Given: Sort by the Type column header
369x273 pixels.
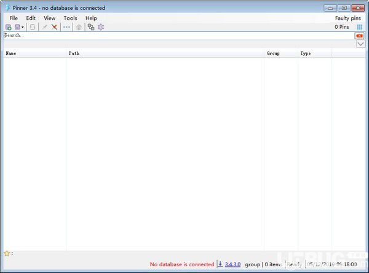Looking at the screenshot, I should pos(315,53).
